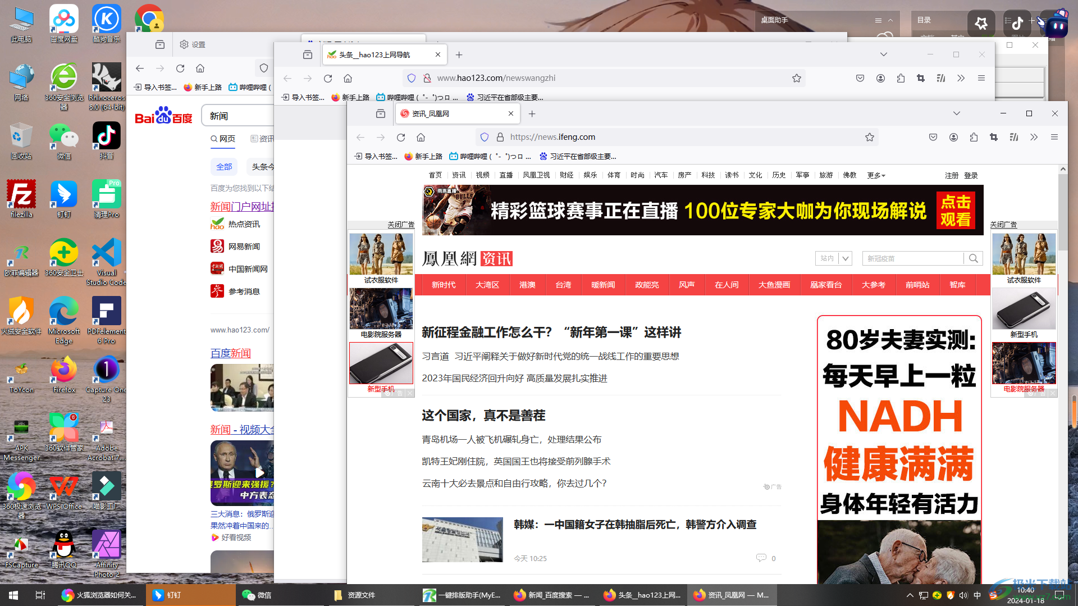This screenshot has width=1078, height=606.
Task: Expand more tools chevron in hao123 toolbar
Action: [x=961, y=79]
